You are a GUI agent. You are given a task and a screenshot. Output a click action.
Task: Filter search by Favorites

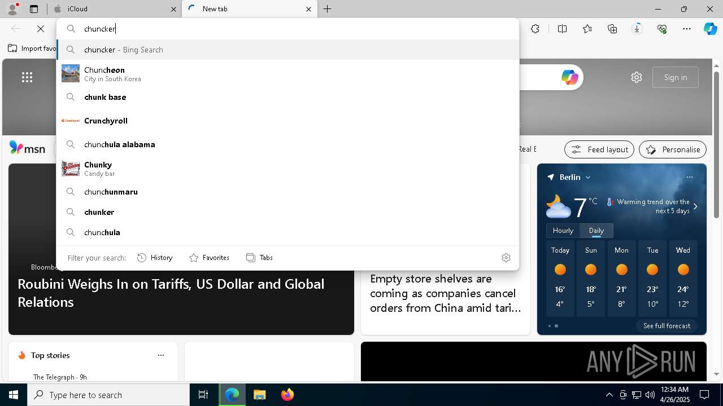(x=209, y=258)
